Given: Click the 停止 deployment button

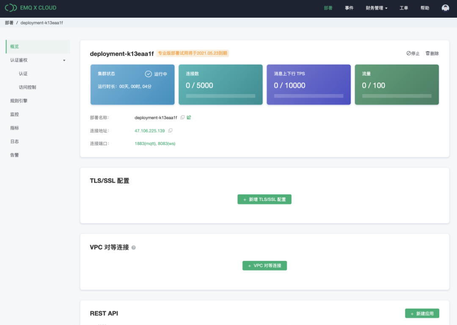Looking at the screenshot, I should (x=413, y=54).
